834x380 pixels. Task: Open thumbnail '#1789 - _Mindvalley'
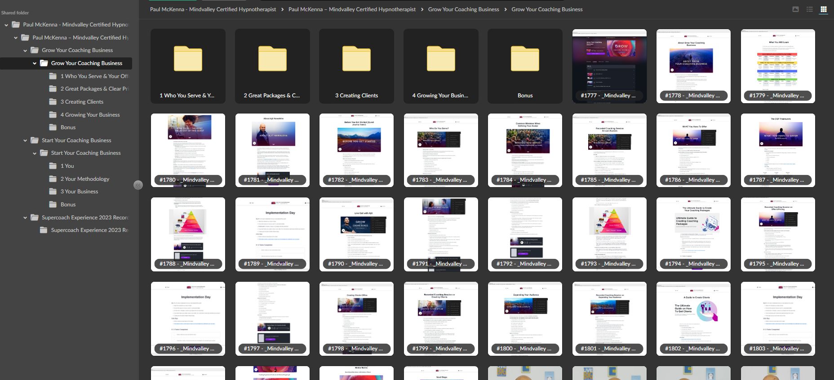click(x=272, y=235)
